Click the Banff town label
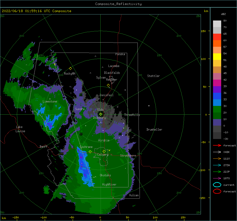This screenshot has width=237, height=221. 43,146
